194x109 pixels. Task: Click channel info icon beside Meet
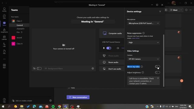point(186,10)
